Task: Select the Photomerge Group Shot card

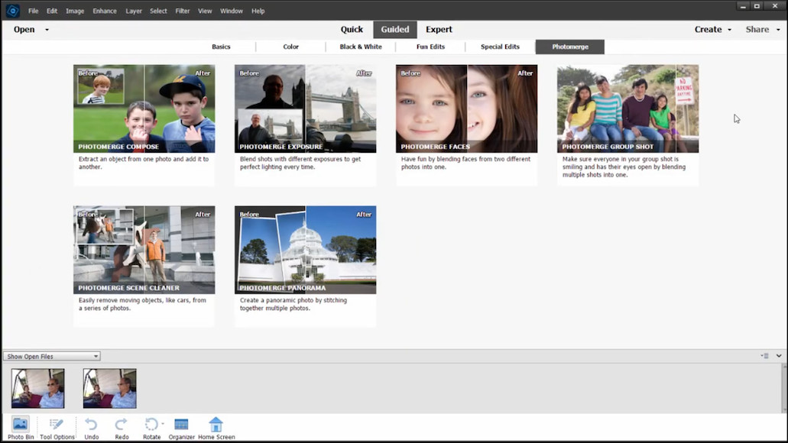Action: [627, 108]
